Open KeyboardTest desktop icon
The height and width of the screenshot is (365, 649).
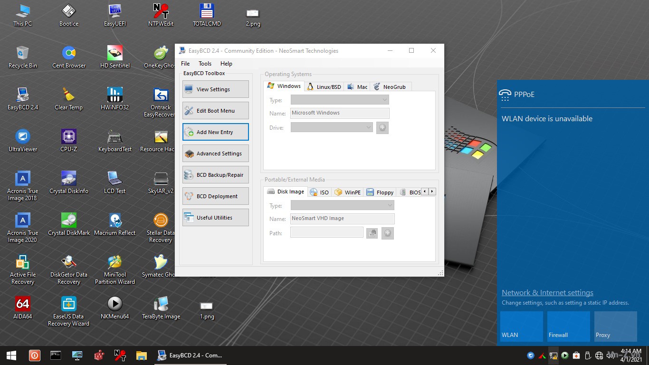point(115,141)
